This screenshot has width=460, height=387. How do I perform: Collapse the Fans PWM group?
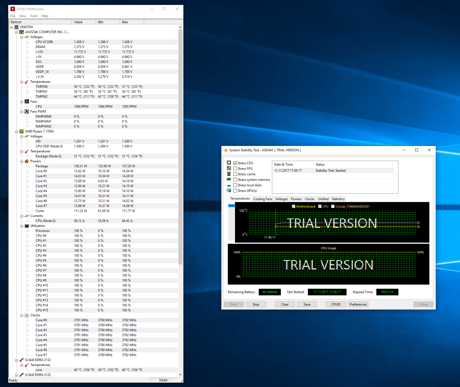point(22,112)
